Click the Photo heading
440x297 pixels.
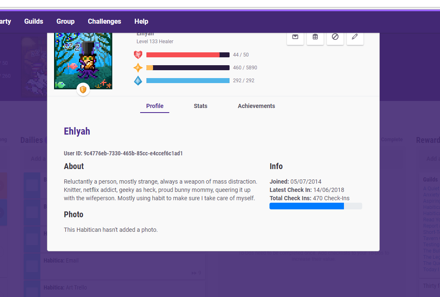coord(74,215)
